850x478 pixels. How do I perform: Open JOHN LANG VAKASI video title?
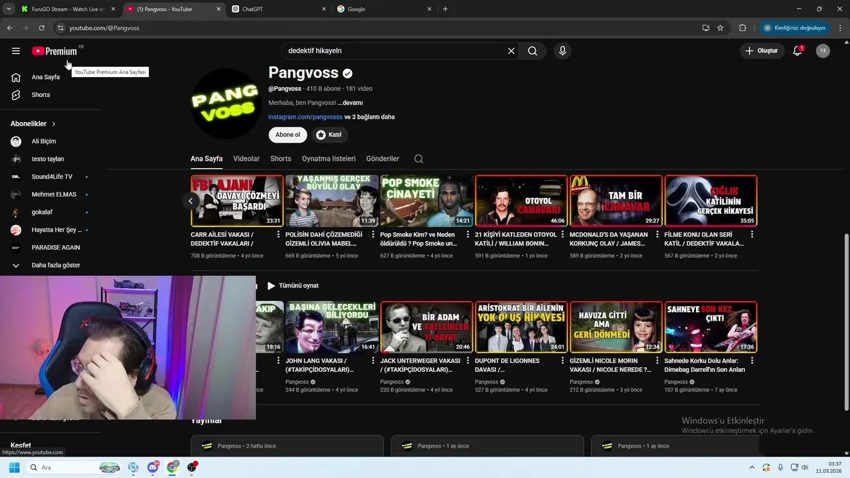pos(319,365)
